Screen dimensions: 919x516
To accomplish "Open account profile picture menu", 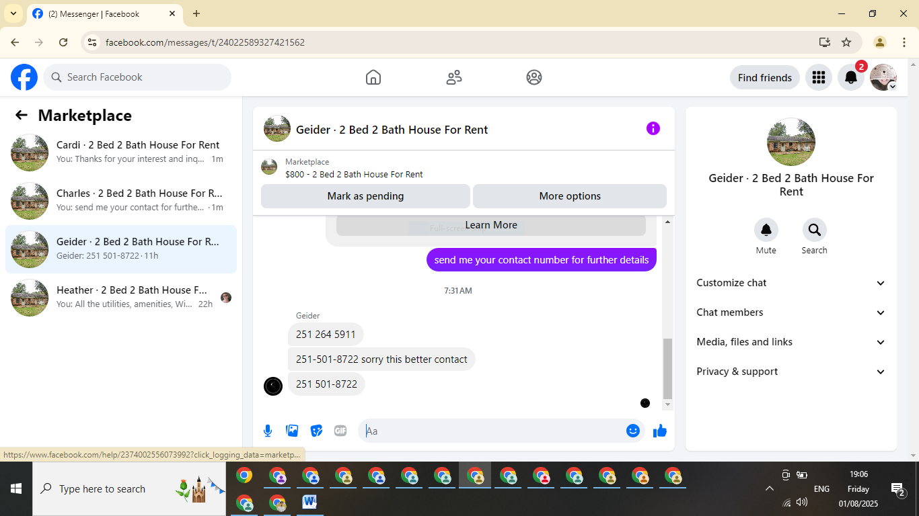I will coord(883,77).
